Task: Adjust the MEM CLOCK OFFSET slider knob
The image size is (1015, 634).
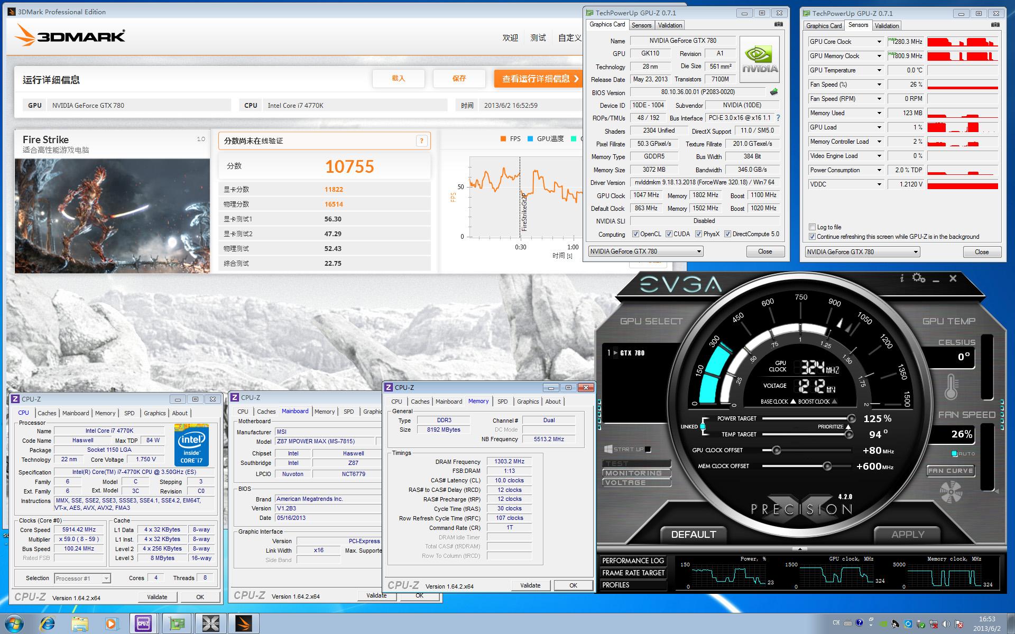Action: [827, 466]
